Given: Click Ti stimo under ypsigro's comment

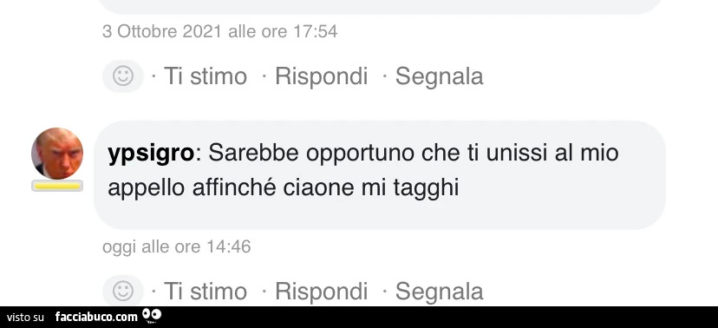Looking at the screenshot, I should pos(206,292).
